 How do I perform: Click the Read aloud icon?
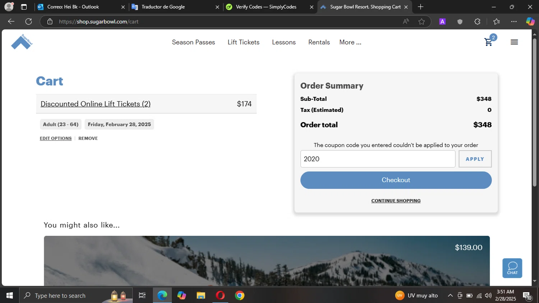[406, 22]
